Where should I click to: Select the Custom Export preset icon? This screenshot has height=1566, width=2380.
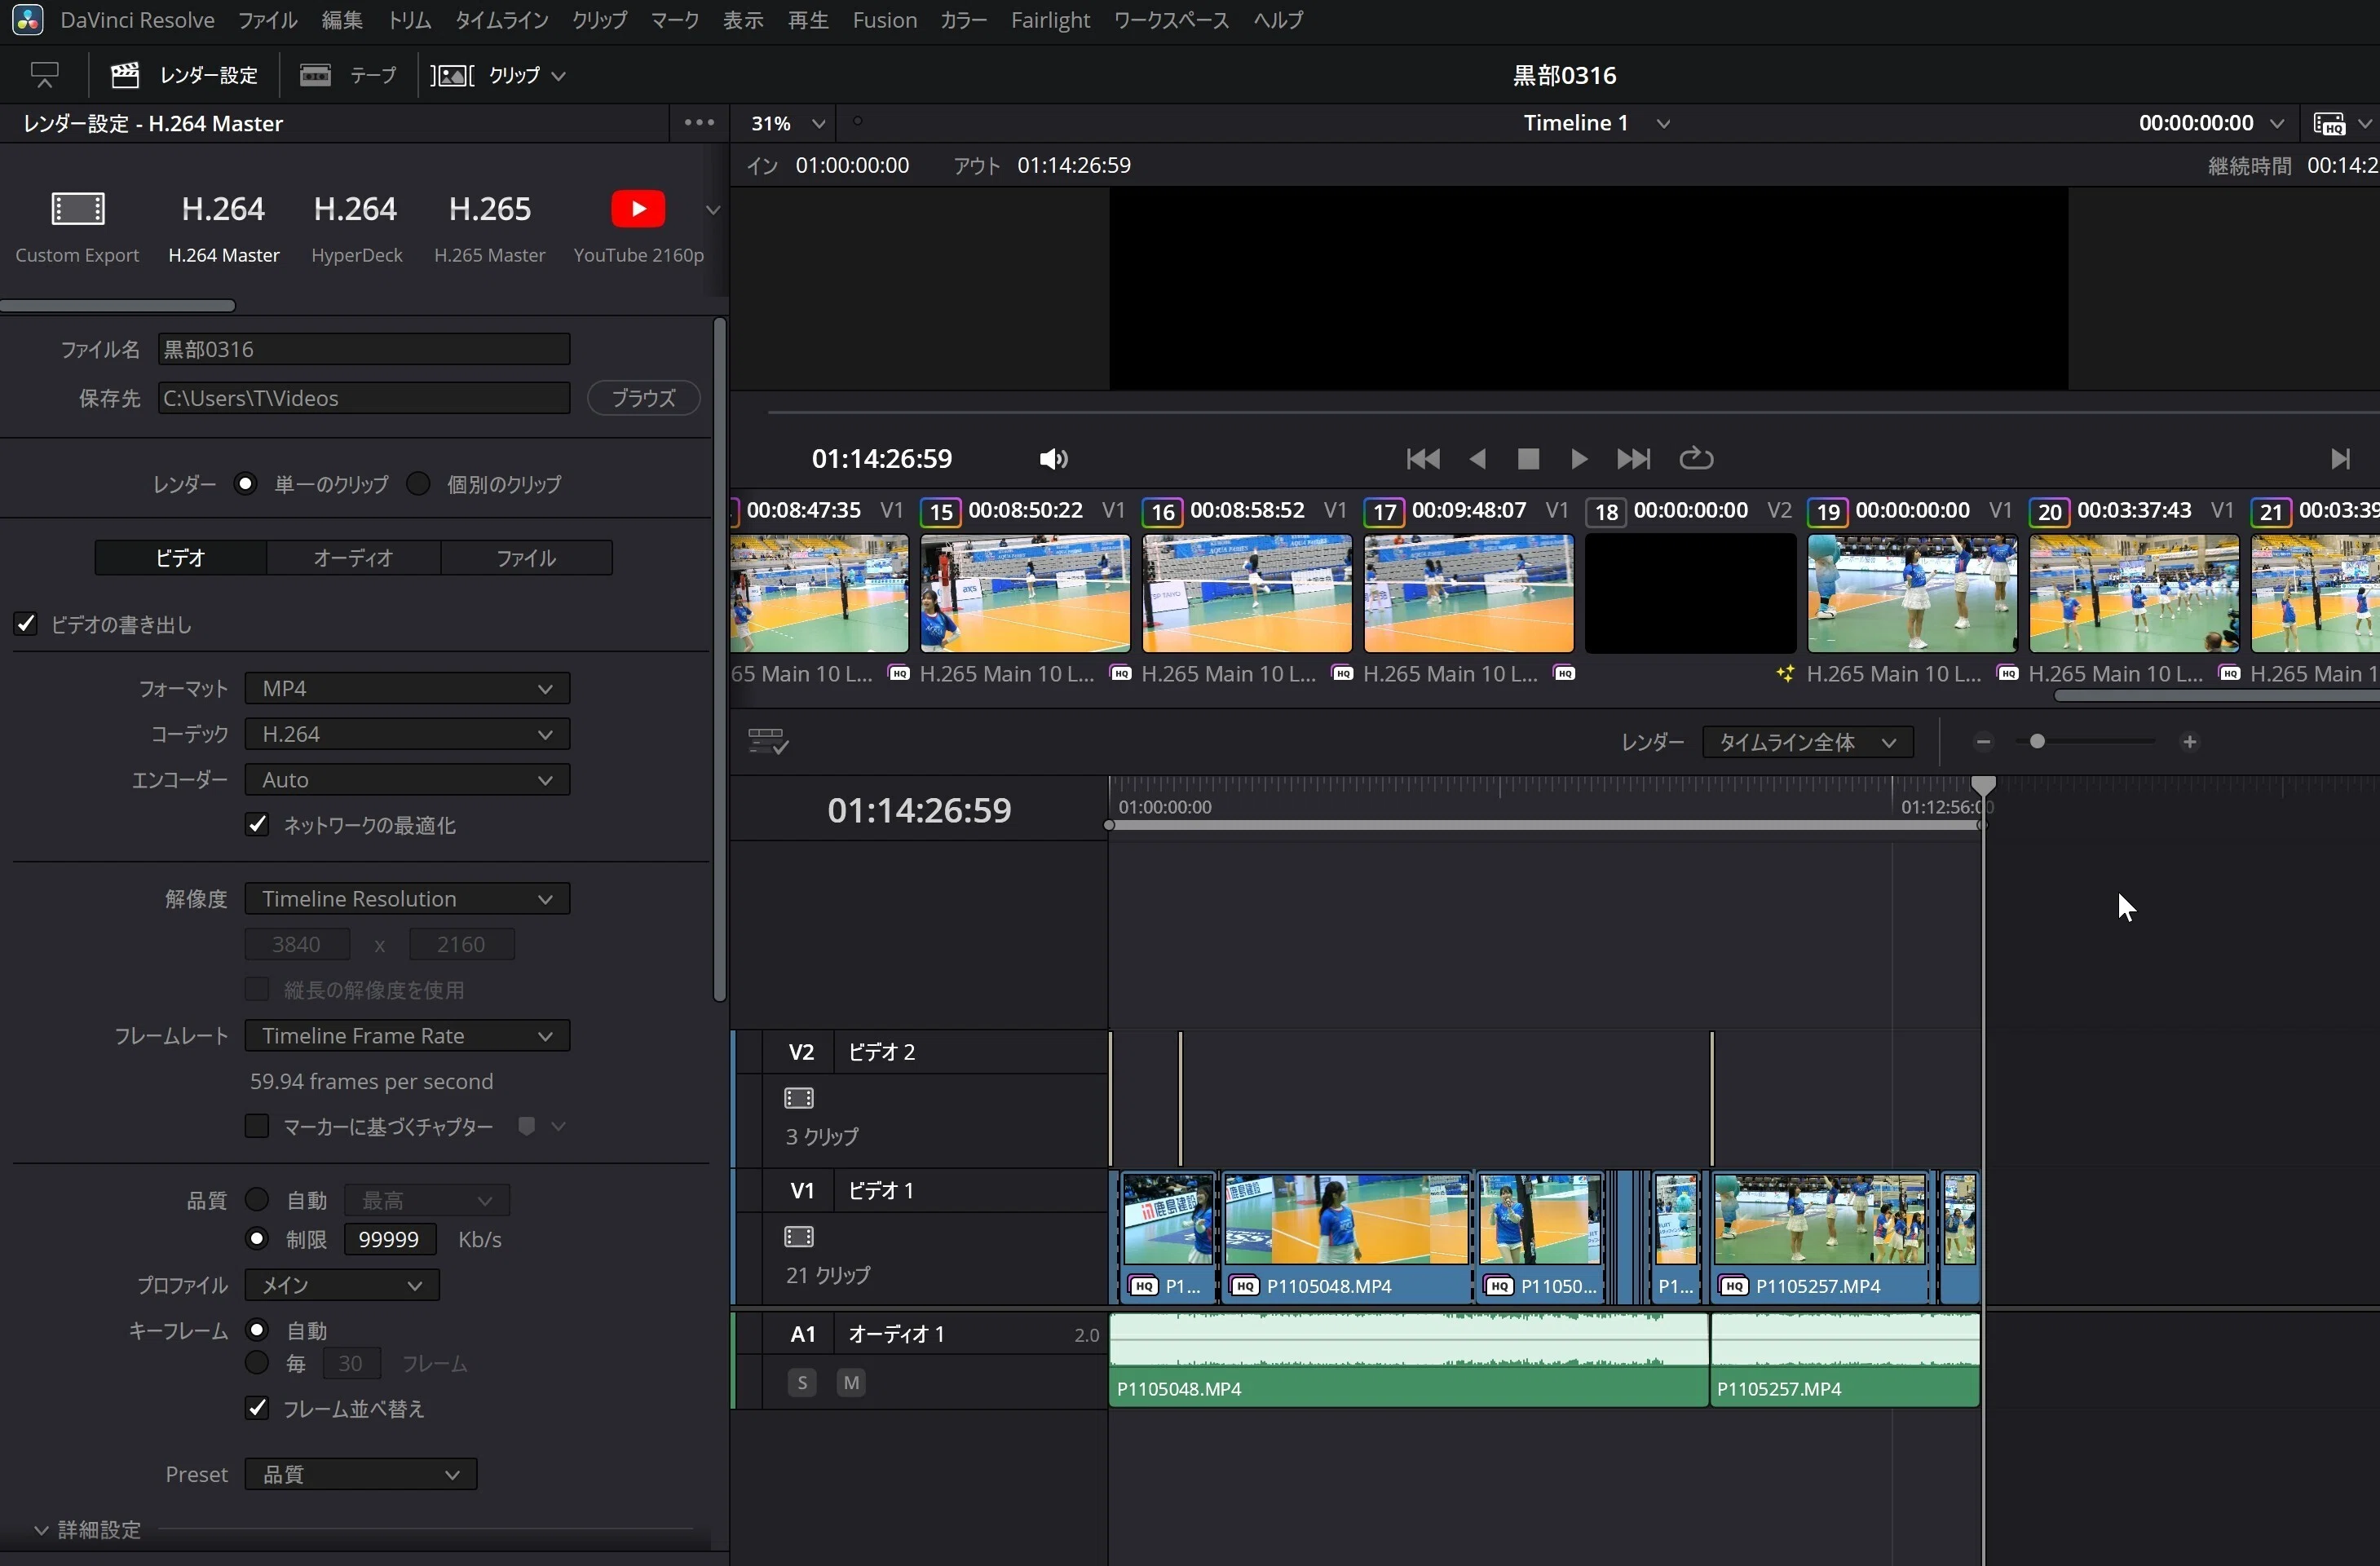pyautogui.click(x=78, y=209)
